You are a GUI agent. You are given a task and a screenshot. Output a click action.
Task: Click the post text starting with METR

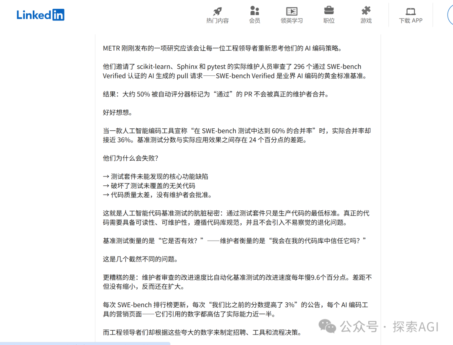222,48
